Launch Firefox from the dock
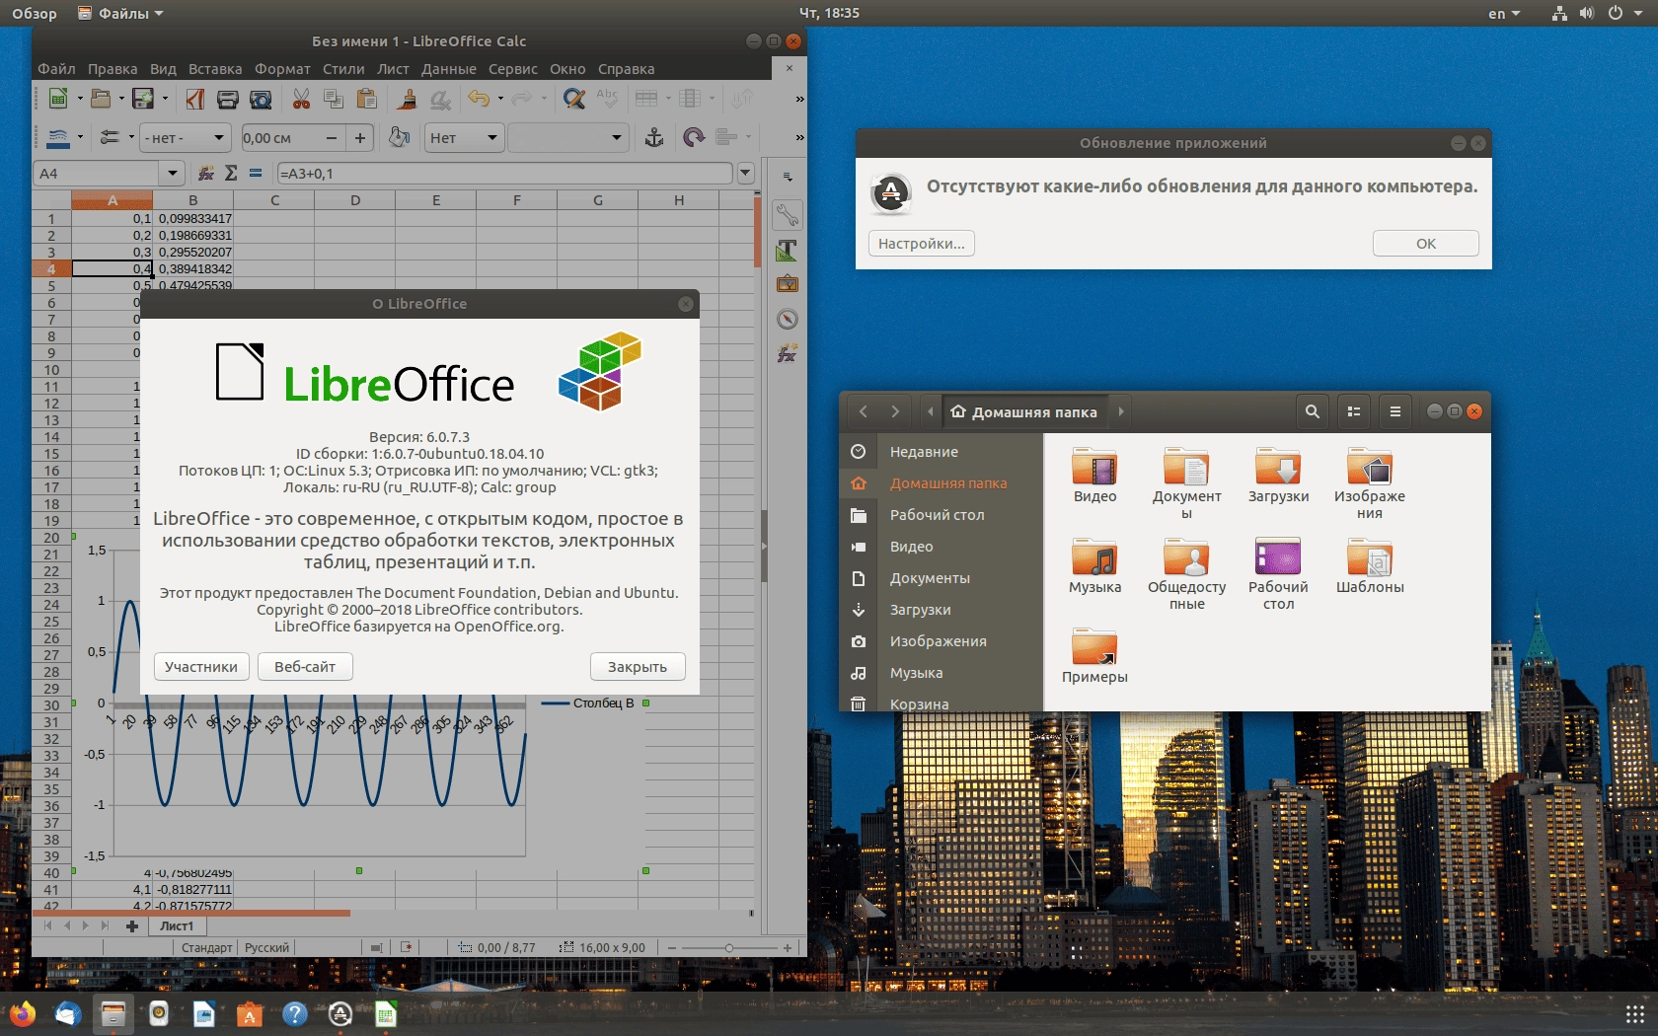 click(x=23, y=1013)
